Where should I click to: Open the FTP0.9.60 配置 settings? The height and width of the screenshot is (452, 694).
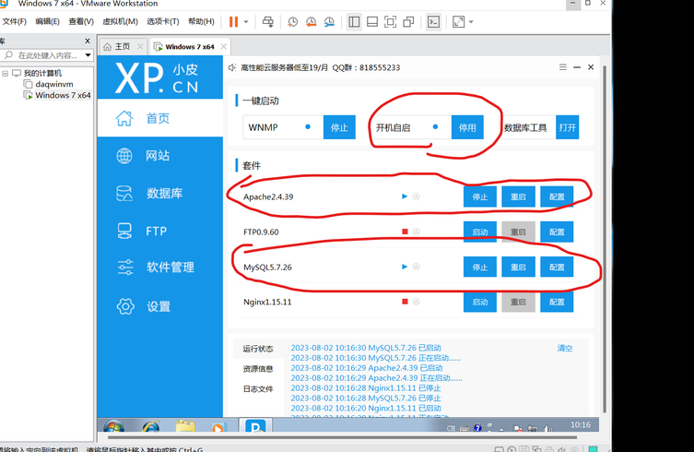557,232
